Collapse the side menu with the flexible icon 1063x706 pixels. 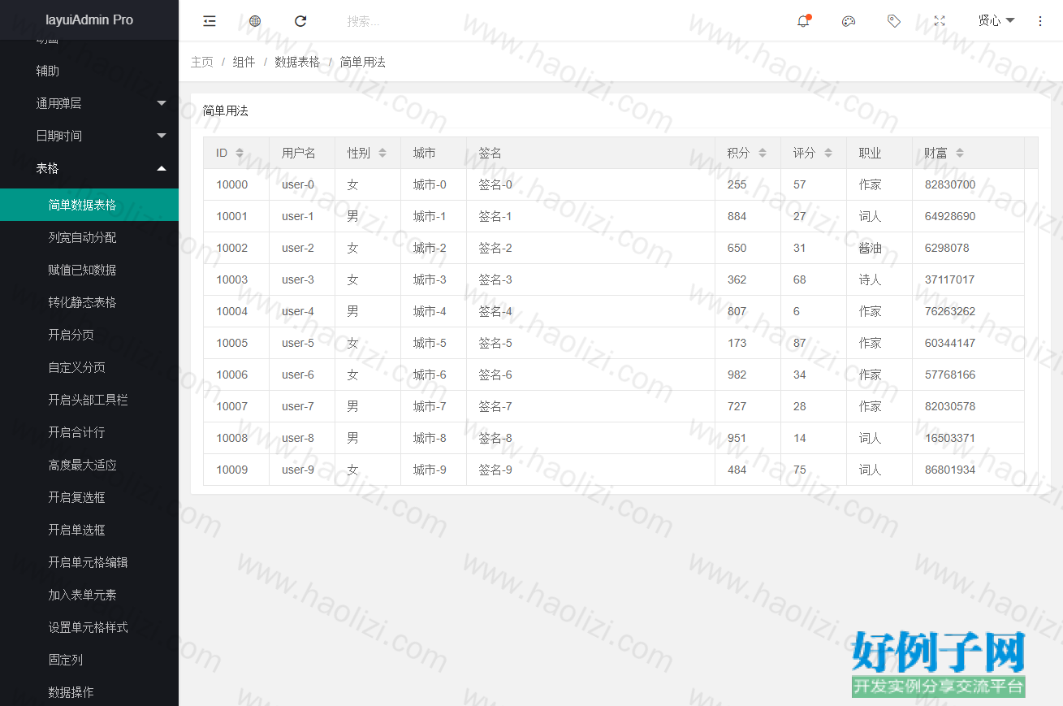[210, 21]
